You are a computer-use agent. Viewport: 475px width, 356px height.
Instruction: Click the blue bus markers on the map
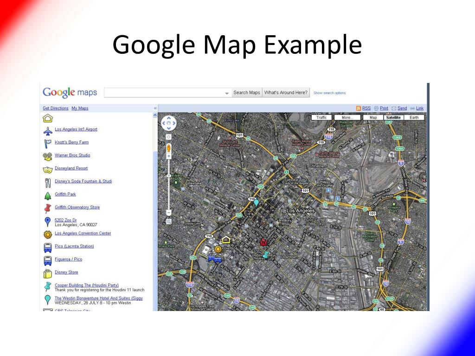214,258
